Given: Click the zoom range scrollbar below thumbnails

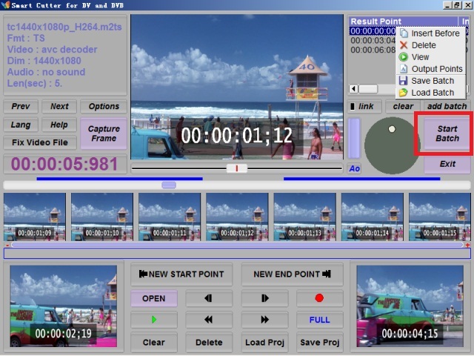Looking at the screenshot, I should [x=237, y=245].
